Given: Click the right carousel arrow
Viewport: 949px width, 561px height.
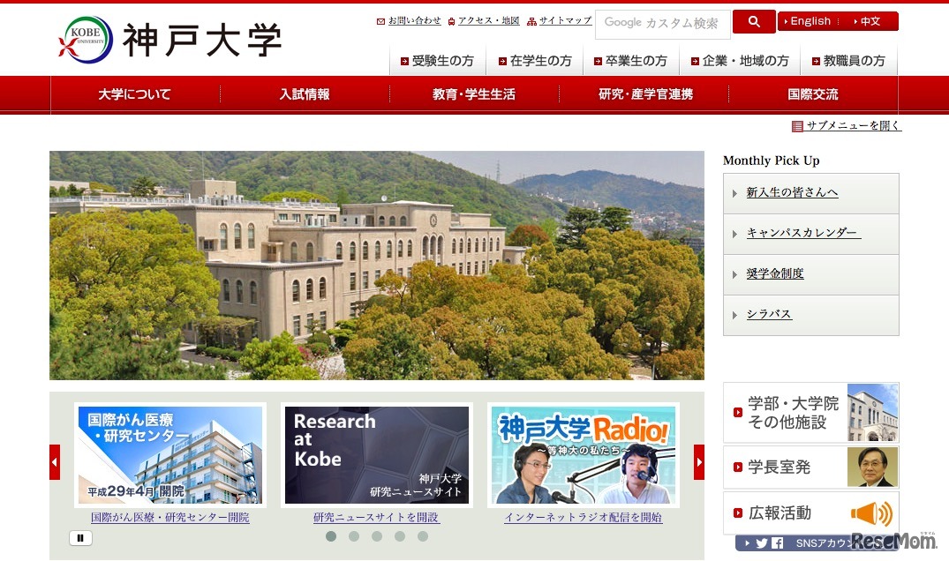Looking at the screenshot, I should 699,461.
